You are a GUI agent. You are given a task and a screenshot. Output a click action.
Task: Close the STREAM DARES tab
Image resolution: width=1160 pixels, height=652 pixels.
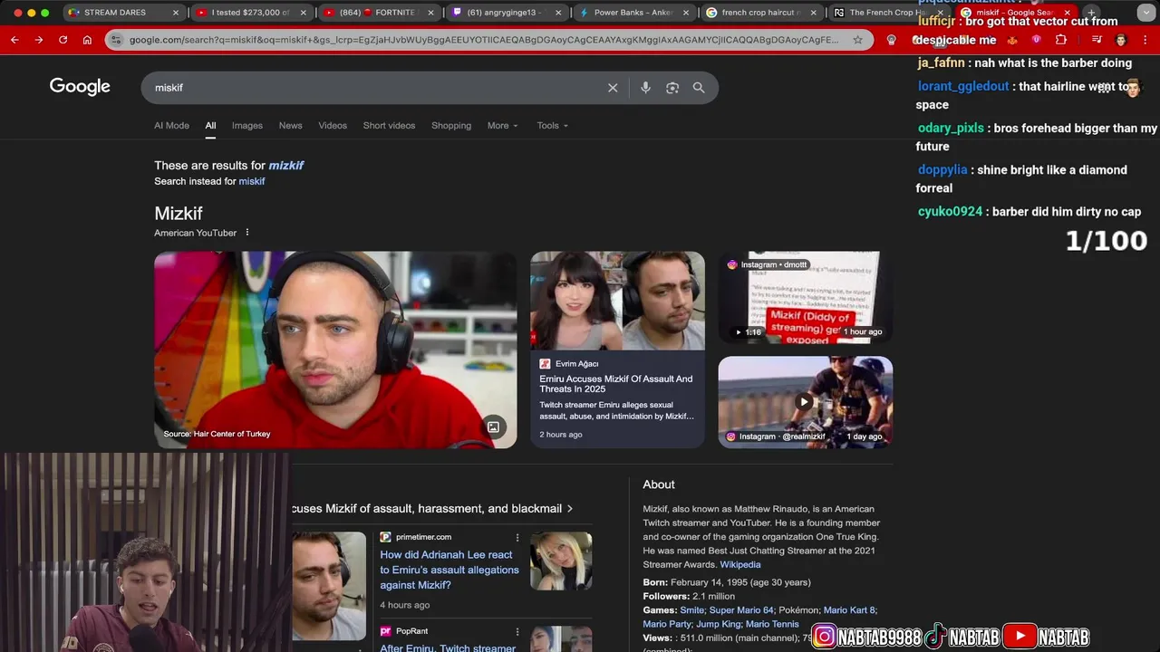(177, 13)
